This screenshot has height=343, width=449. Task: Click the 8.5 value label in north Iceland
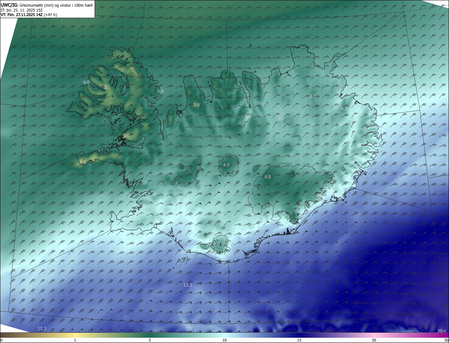point(248,116)
